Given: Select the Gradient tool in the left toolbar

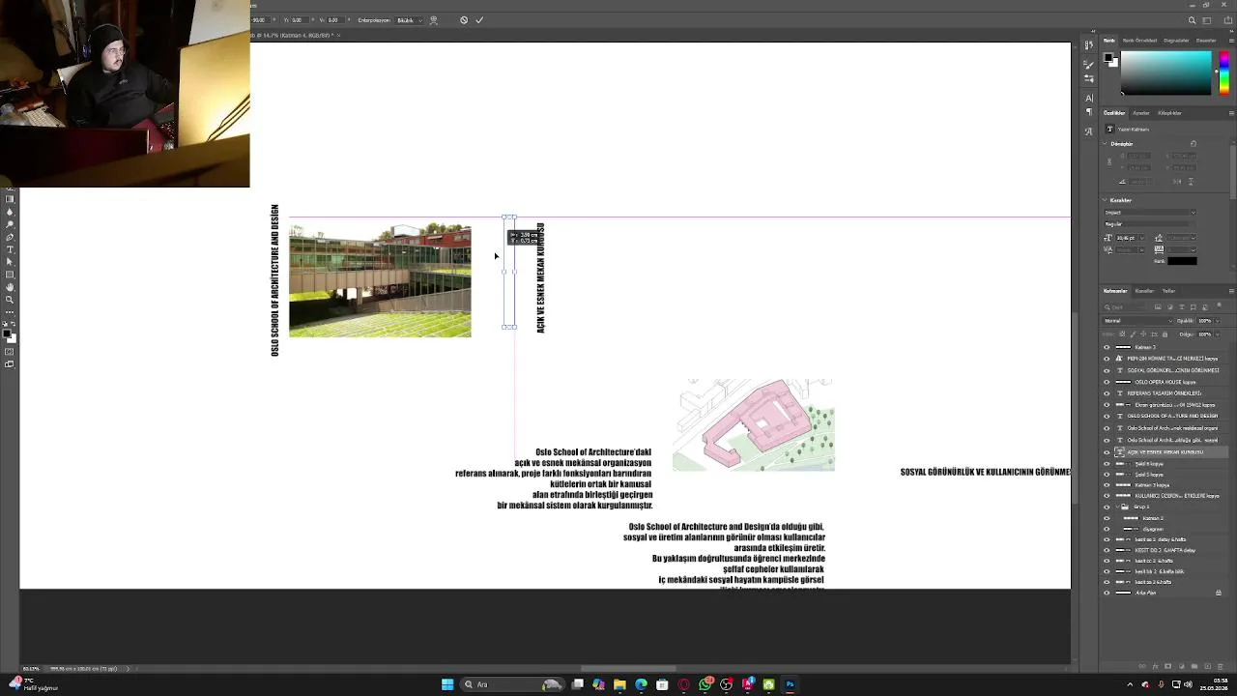Looking at the screenshot, I should click(x=10, y=198).
